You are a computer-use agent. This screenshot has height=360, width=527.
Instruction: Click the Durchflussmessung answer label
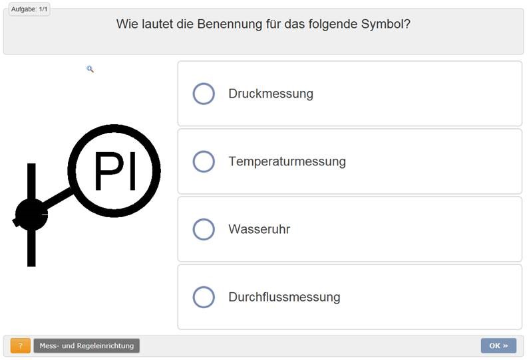(x=284, y=297)
